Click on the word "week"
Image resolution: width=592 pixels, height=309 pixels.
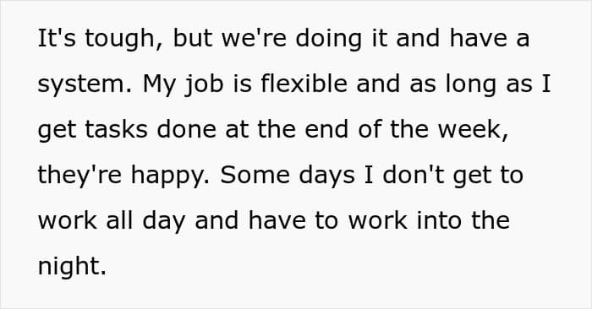tap(469, 128)
